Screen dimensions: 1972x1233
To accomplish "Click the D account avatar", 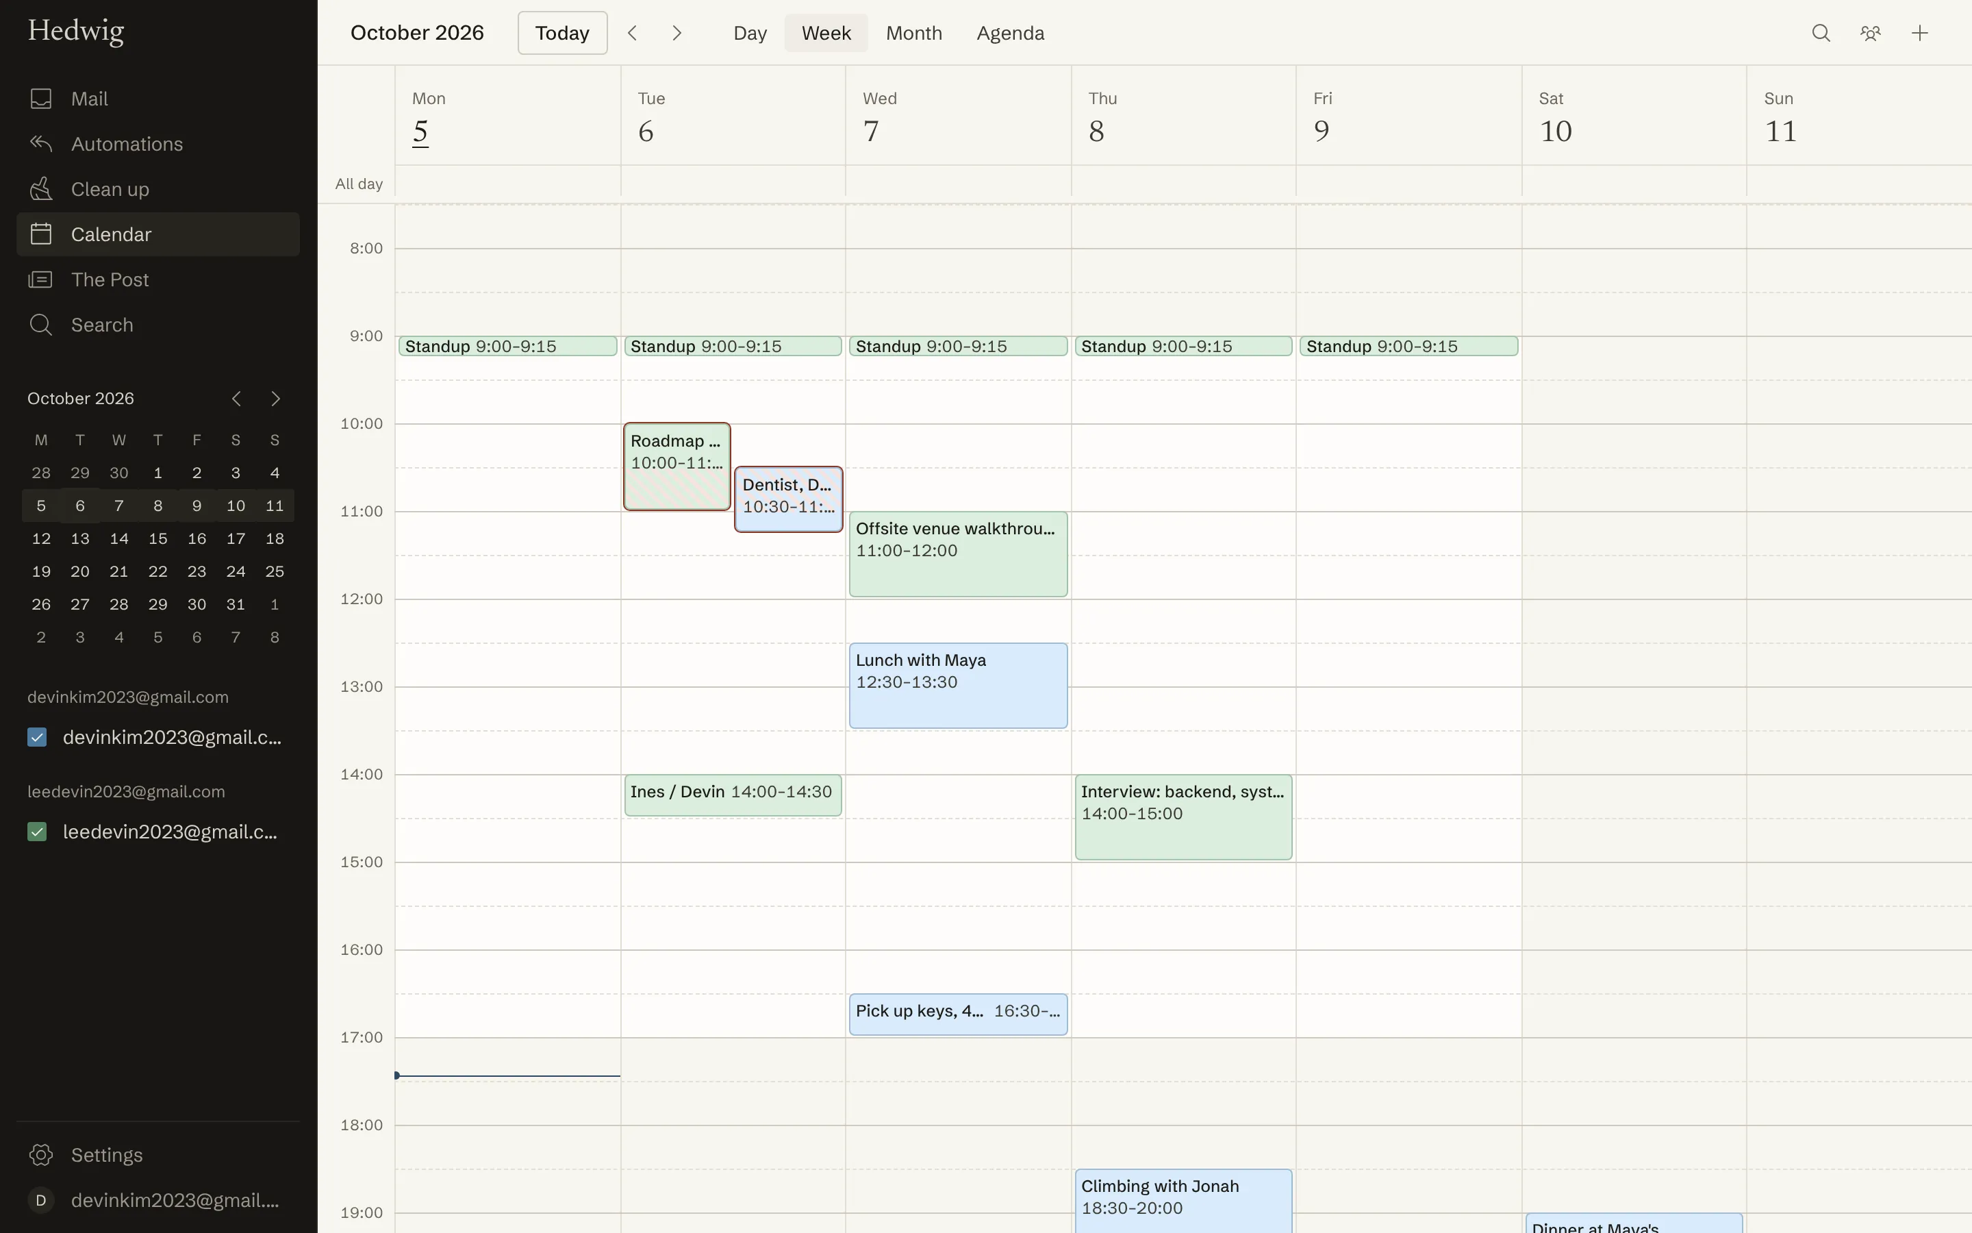I will 41,1200.
